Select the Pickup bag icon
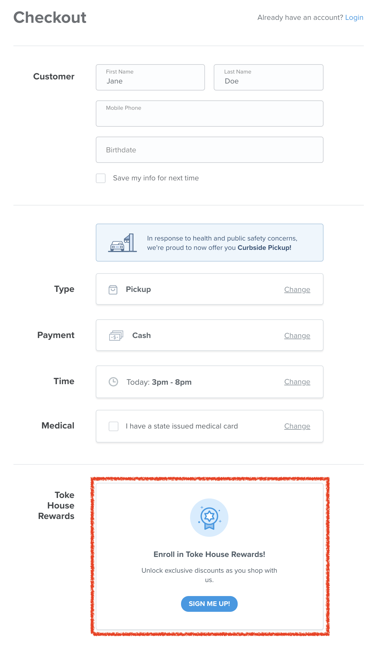379x648 pixels. tap(114, 289)
